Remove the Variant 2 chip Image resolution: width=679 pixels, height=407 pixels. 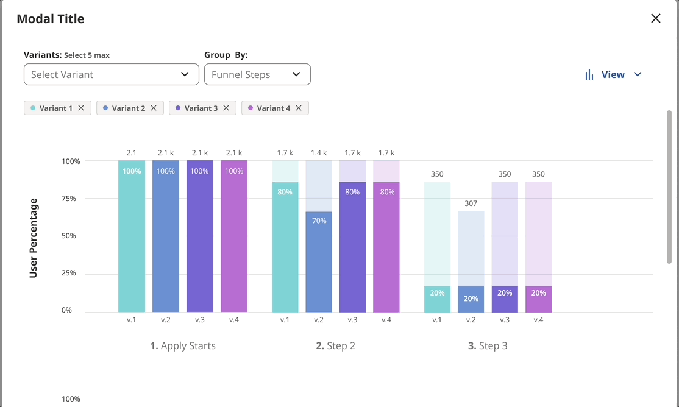pos(154,108)
